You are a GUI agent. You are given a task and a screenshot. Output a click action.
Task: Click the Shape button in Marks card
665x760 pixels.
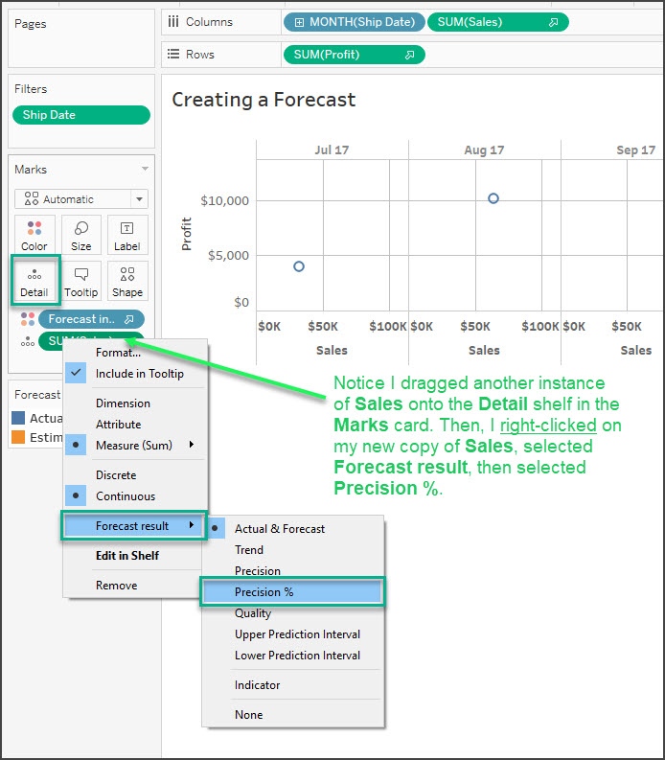click(127, 281)
